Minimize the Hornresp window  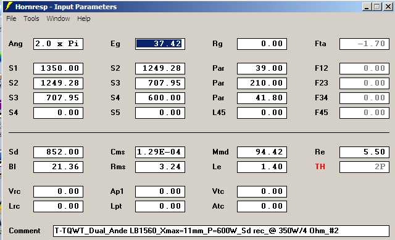[367, 7]
